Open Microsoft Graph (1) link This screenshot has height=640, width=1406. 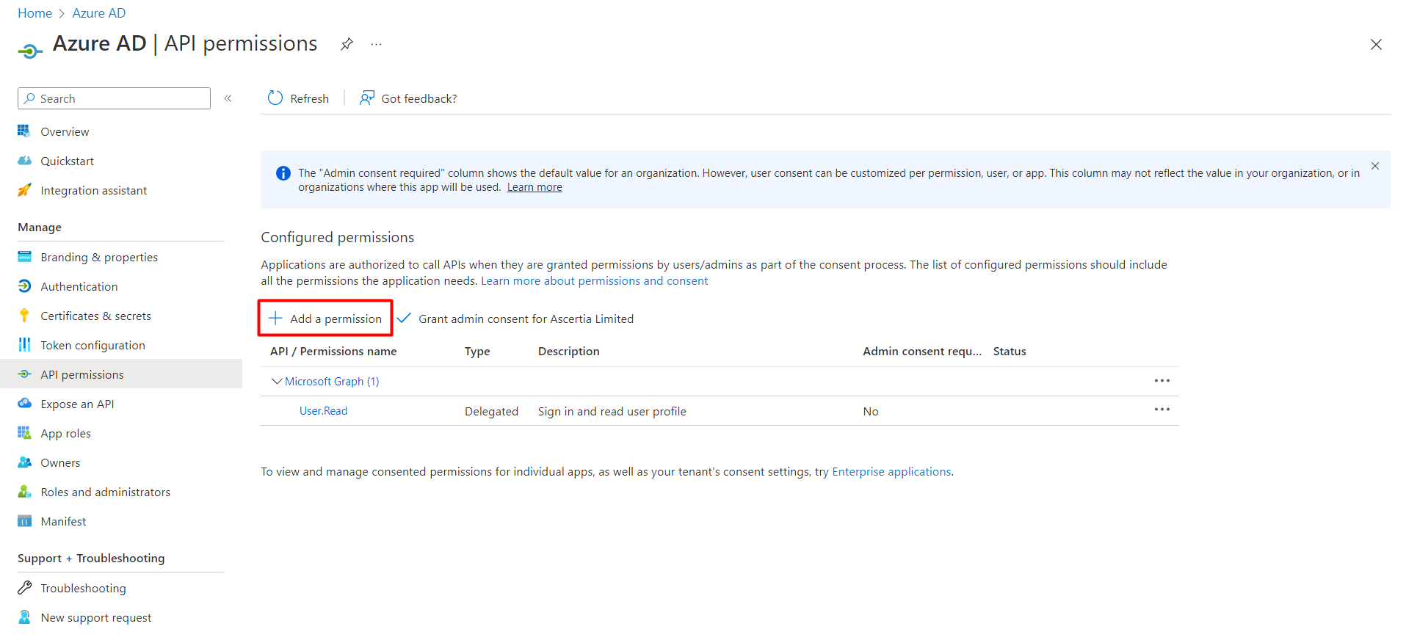tap(332, 381)
